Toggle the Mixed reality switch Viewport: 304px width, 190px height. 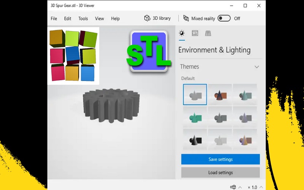click(224, 18)
